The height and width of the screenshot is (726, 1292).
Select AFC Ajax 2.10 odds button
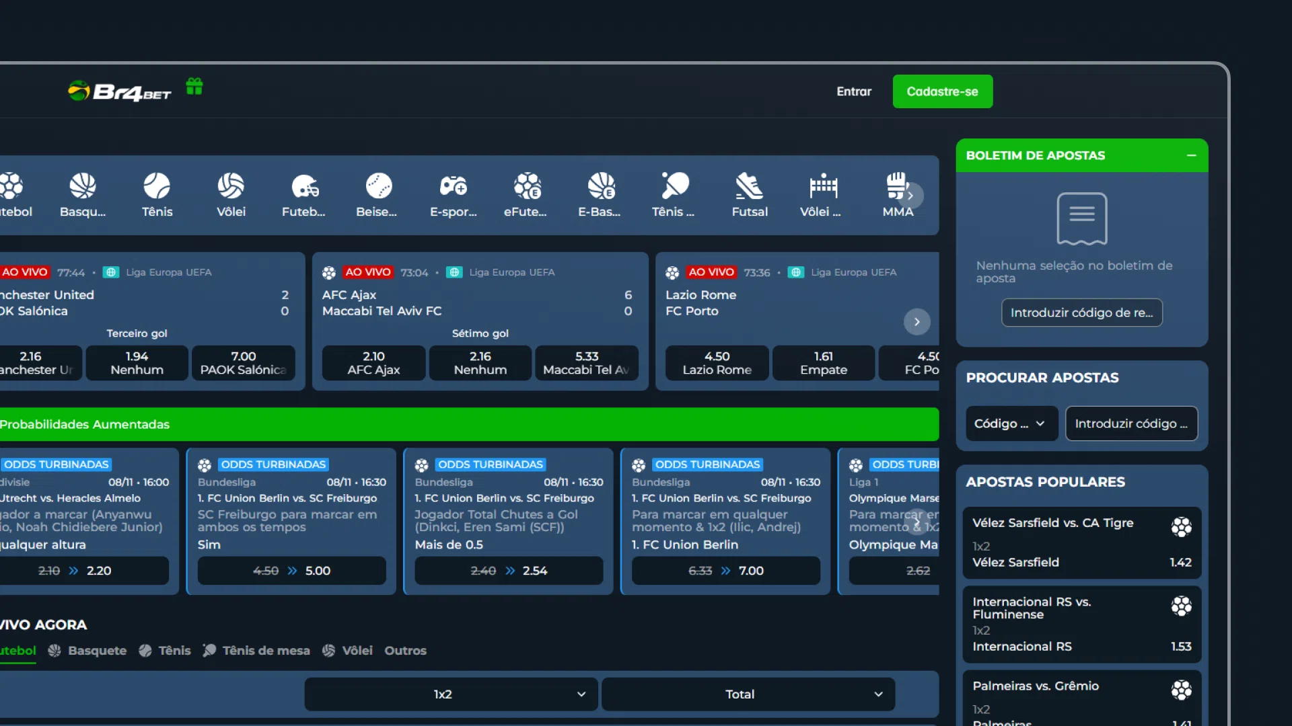pyautogui.click(x=373, y=363)
